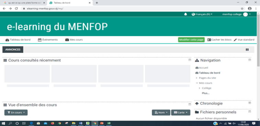This screenshot has height=126, width=260.
Task: Click the last recent course placeholder card
Action: tap(168, 74)
